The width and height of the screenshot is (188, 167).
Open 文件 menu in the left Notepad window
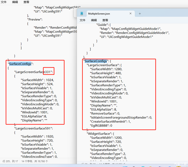tap(4, 2)
